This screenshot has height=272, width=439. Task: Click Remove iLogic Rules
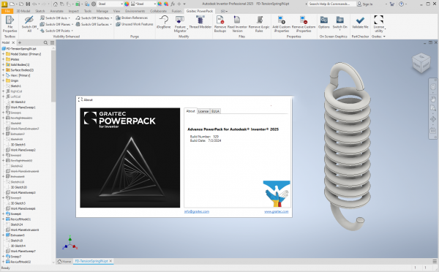click(x=259, y=24)
